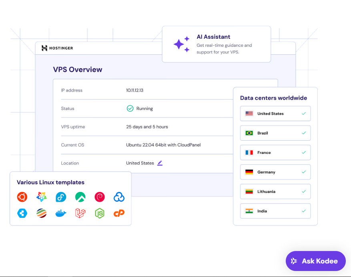Select the CloudPanel blue cloud icon
Viewport: 351px width, 277px height.
(x=119, y=197)
